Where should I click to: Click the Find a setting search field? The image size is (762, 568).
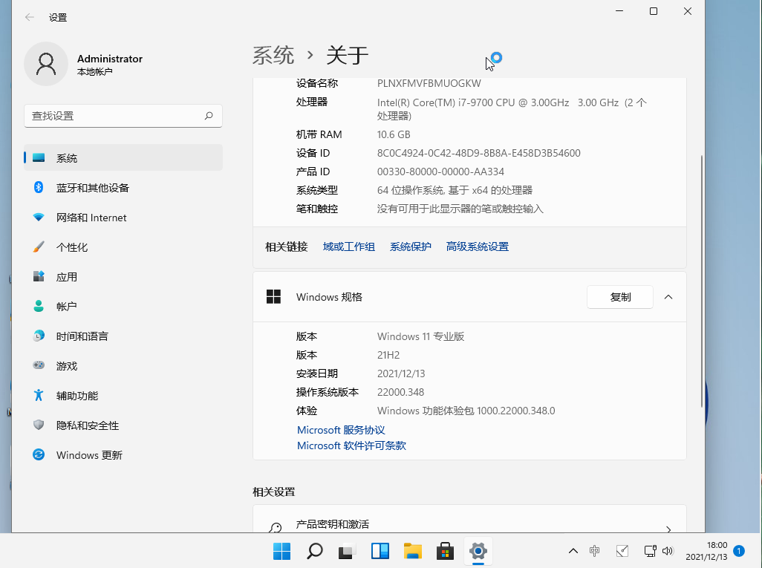(x=111, y=116)
